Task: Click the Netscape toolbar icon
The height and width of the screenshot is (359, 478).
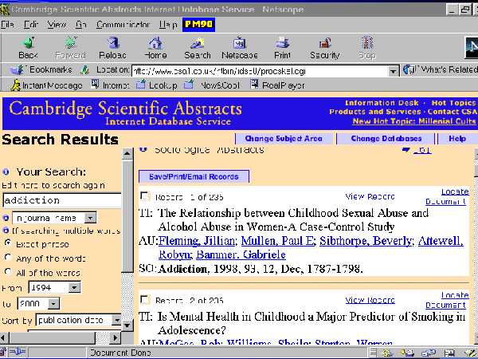Action: pos(240,48)
